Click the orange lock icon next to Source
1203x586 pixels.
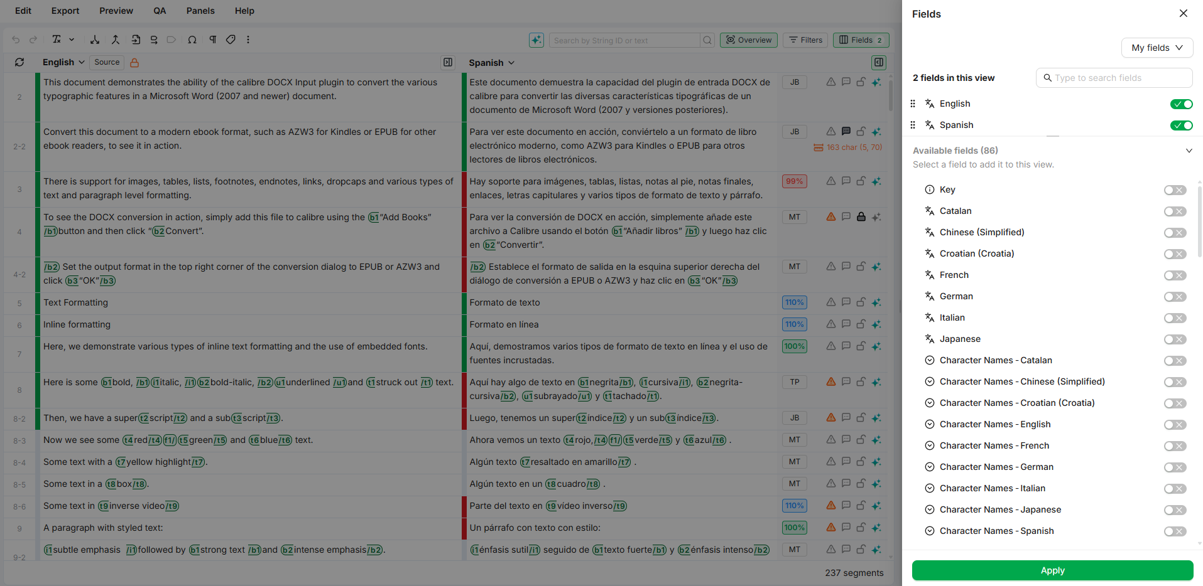(134, 63)
